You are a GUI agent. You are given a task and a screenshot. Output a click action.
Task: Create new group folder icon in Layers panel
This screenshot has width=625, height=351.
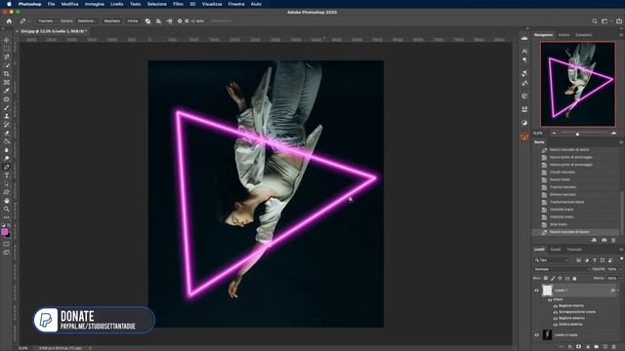click(x=597, y=347)
